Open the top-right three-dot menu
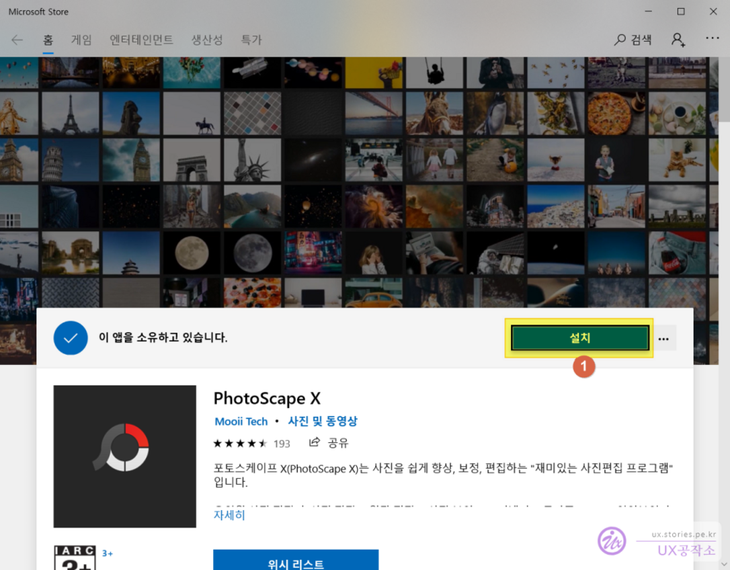Image resolution: width=730 pixels, height=570 pixels. tap(713, 39)
